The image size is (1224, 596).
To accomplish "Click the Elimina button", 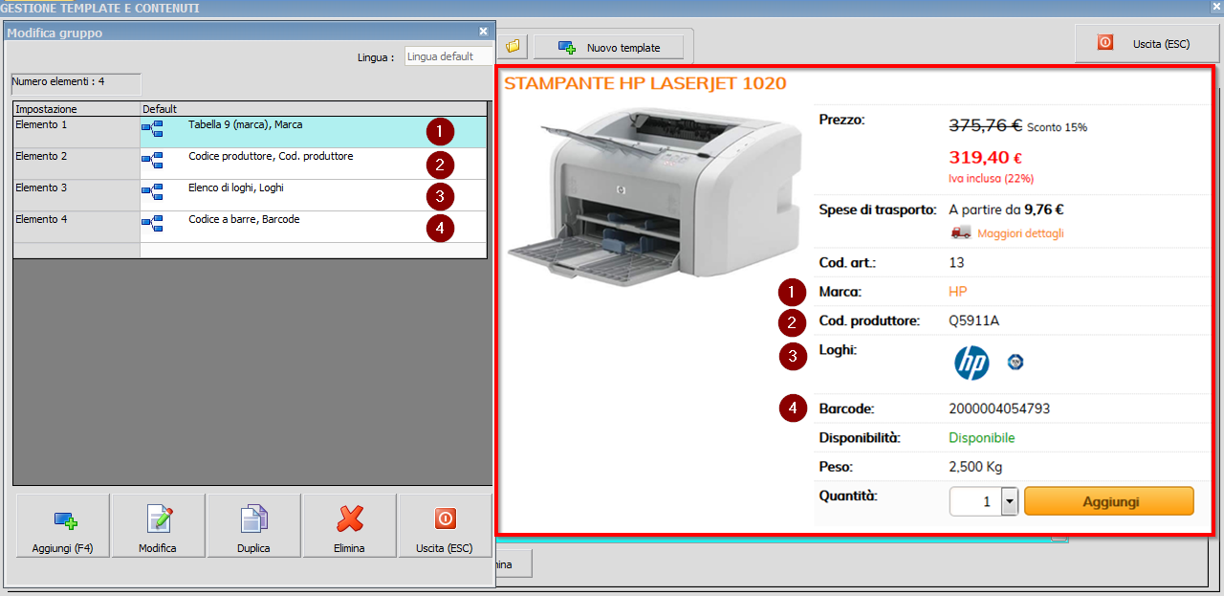I will [x=350, y=526].
